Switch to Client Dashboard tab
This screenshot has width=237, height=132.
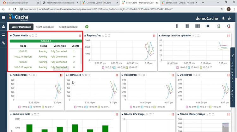[45, 27]
